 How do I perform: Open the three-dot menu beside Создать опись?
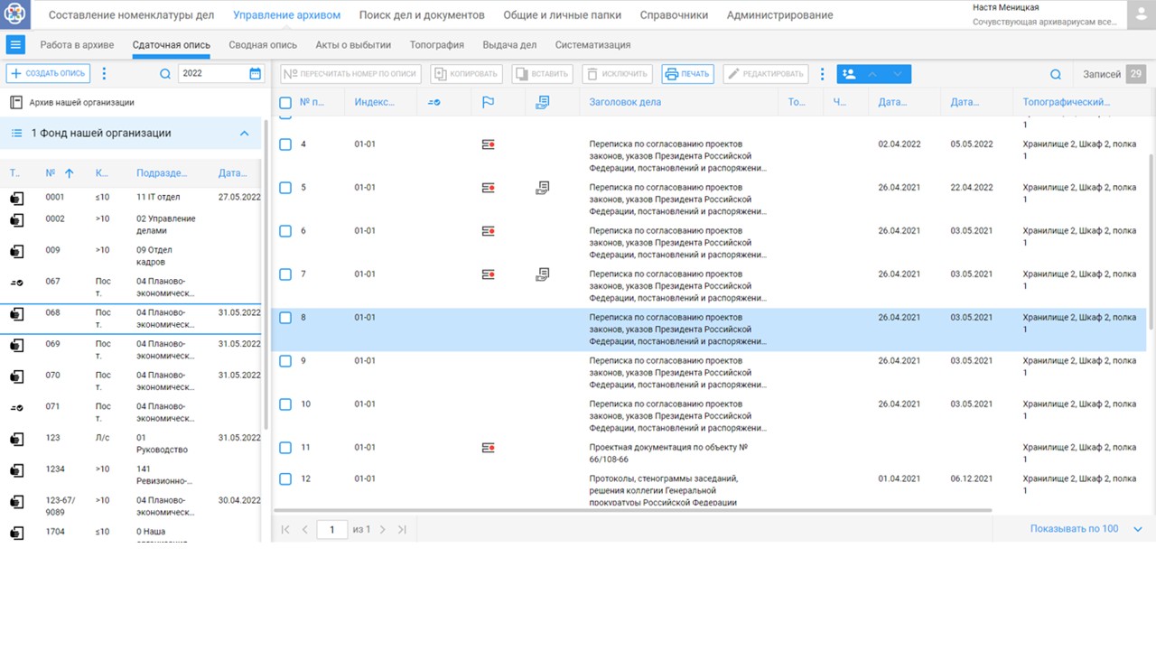(x=104, y=74)
